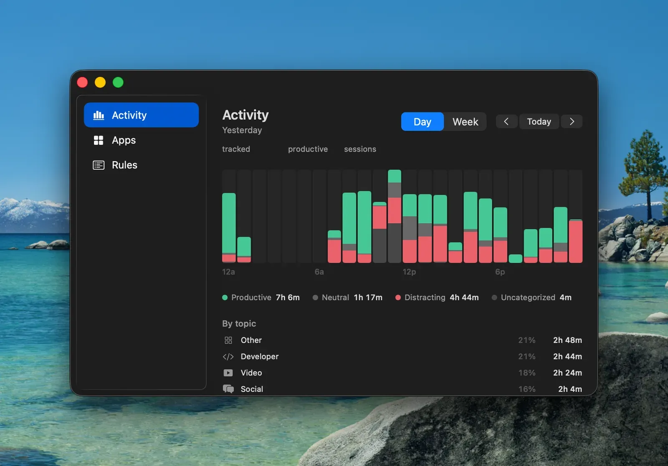This screenshot has height=466, width=668.
Task: Click the red Distracting legend dot
Action: coord(398,298)
